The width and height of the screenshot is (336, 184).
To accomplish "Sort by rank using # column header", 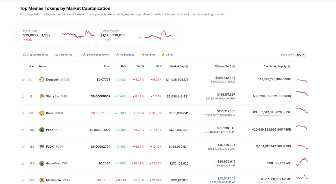I will pos(31,66).
